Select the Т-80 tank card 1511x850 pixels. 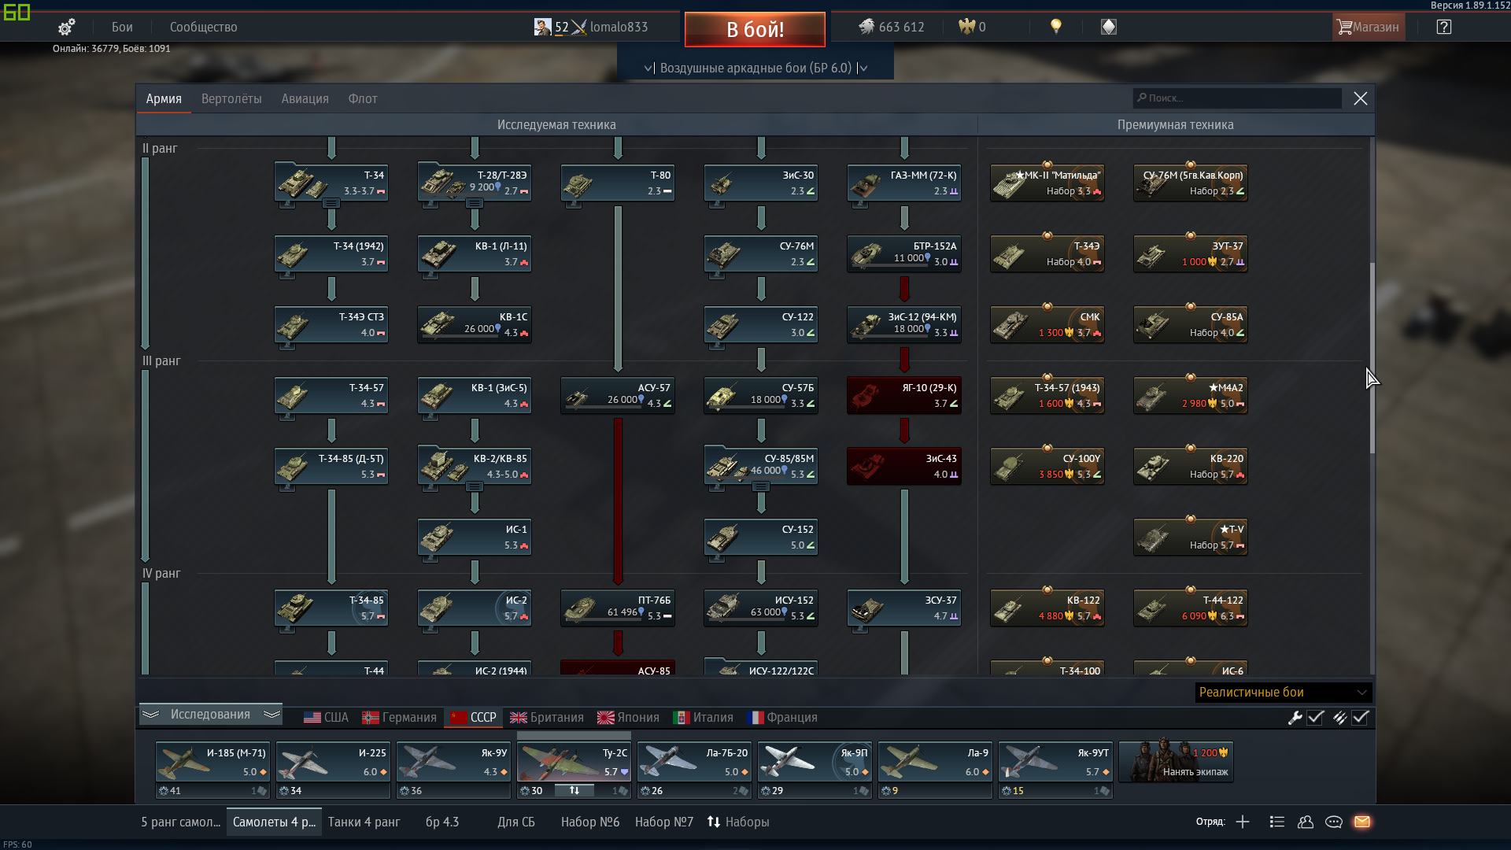tap(618, 183)
